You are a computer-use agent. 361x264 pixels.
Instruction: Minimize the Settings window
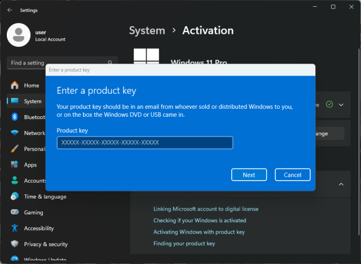315,7
